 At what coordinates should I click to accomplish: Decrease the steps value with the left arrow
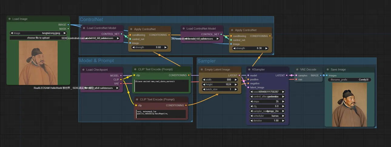(251, 101)
